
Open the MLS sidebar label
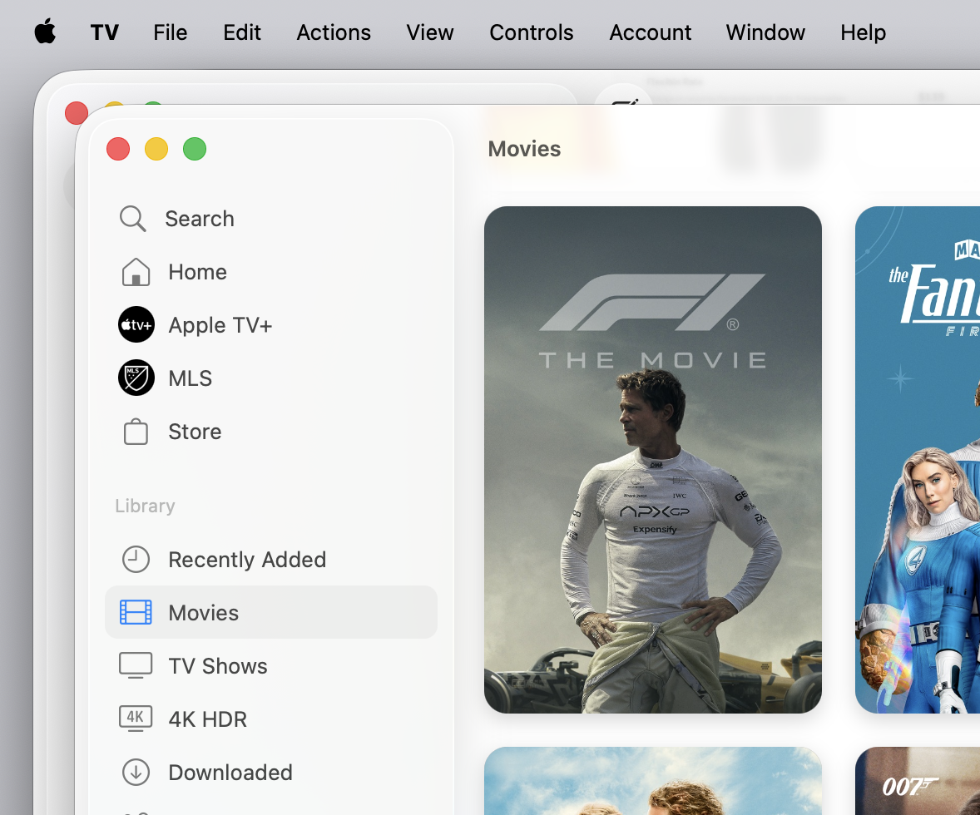pos(190,378)
